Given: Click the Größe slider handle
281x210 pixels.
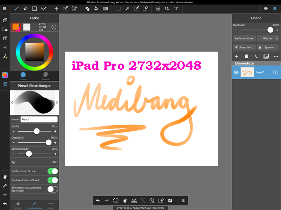Looking at the screenshot, I should (37, 131).
